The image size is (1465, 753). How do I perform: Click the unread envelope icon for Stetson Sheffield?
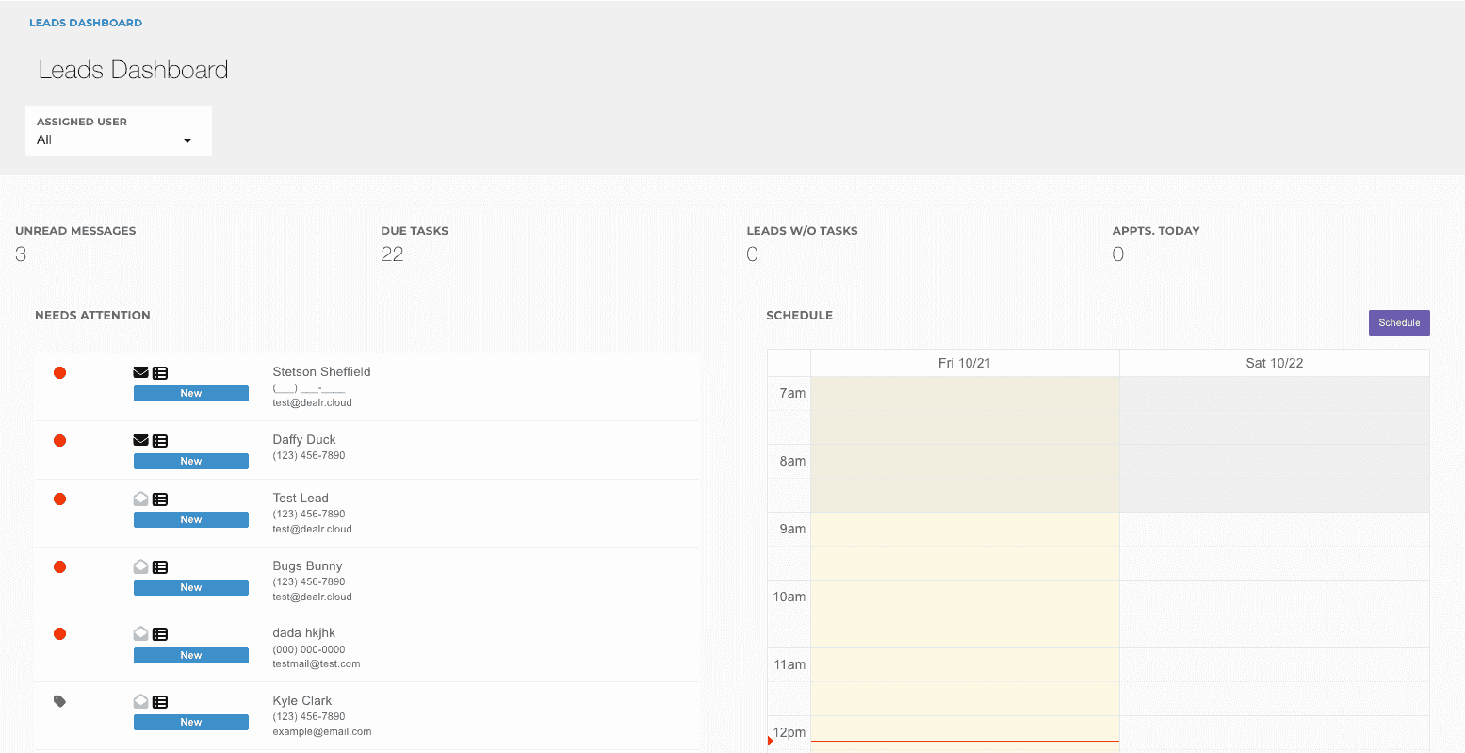pos(140,373)
